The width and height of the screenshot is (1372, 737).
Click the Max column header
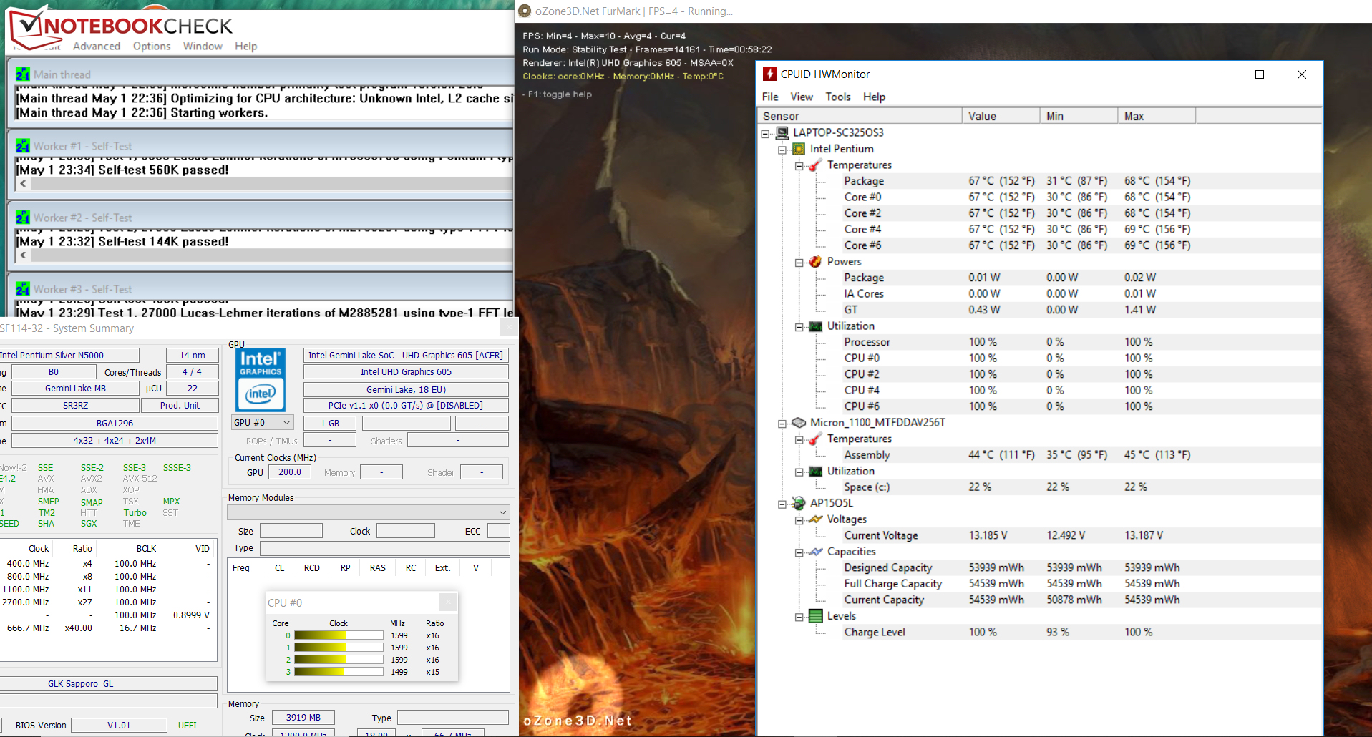(1157, 116)
